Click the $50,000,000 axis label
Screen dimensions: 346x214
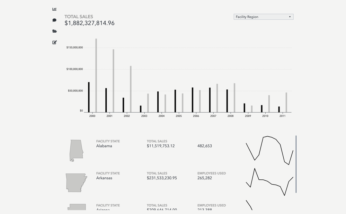point(76,91)
